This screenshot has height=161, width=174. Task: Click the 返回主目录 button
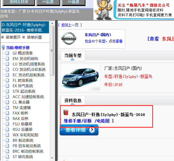(x=19, y=3)
